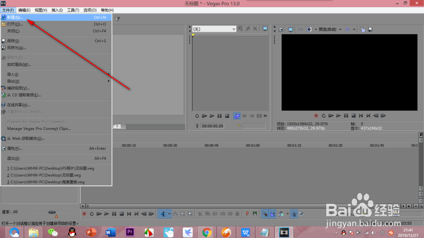Click timeline play button

[x=106, y=214]
